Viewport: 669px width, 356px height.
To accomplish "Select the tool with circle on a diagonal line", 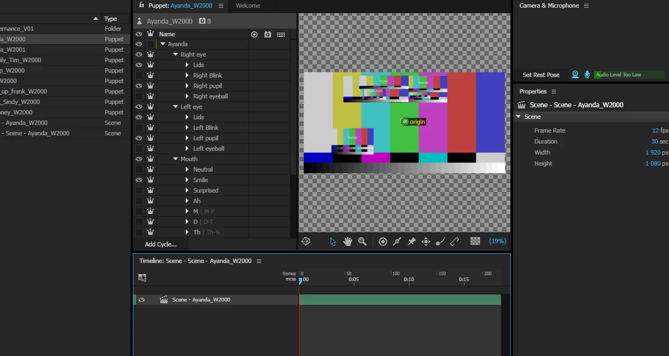I will (x=397, y=242).
